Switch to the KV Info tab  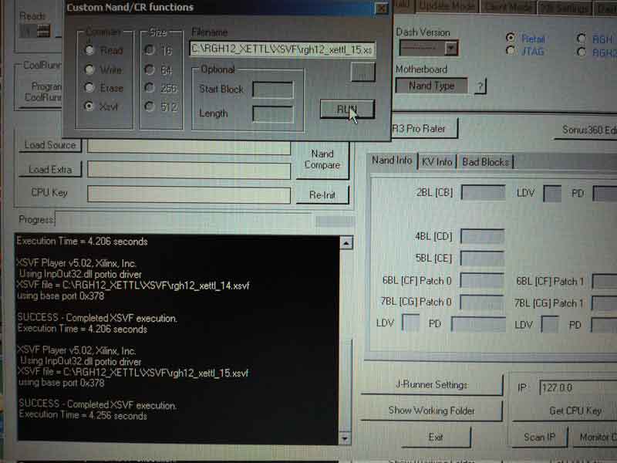click(x=437, y=161)
